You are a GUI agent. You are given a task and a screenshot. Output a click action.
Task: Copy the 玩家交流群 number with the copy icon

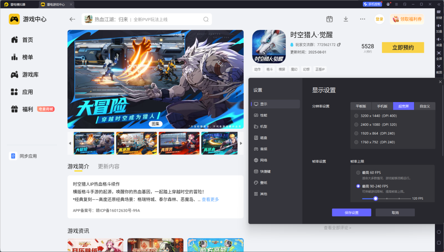(x=339, y=45)
